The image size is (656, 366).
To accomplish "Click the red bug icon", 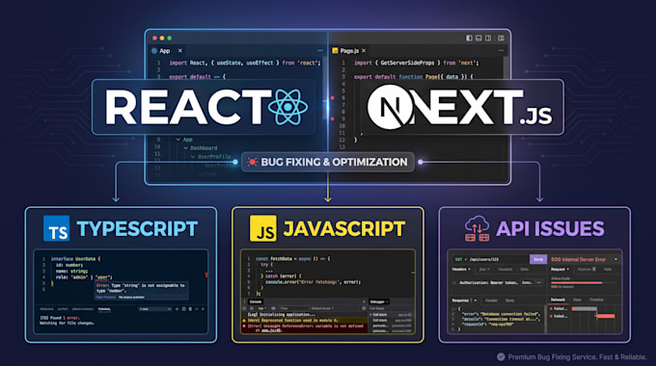I will click(252, 162).
